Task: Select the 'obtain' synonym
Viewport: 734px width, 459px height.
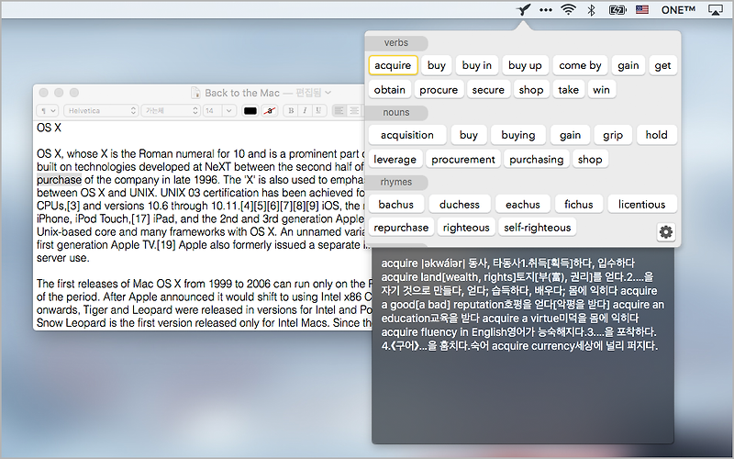Action: pyautogui.click(x=389, y=89)
